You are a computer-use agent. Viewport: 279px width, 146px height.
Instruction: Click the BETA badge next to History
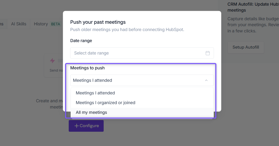[x=55, y=24]
